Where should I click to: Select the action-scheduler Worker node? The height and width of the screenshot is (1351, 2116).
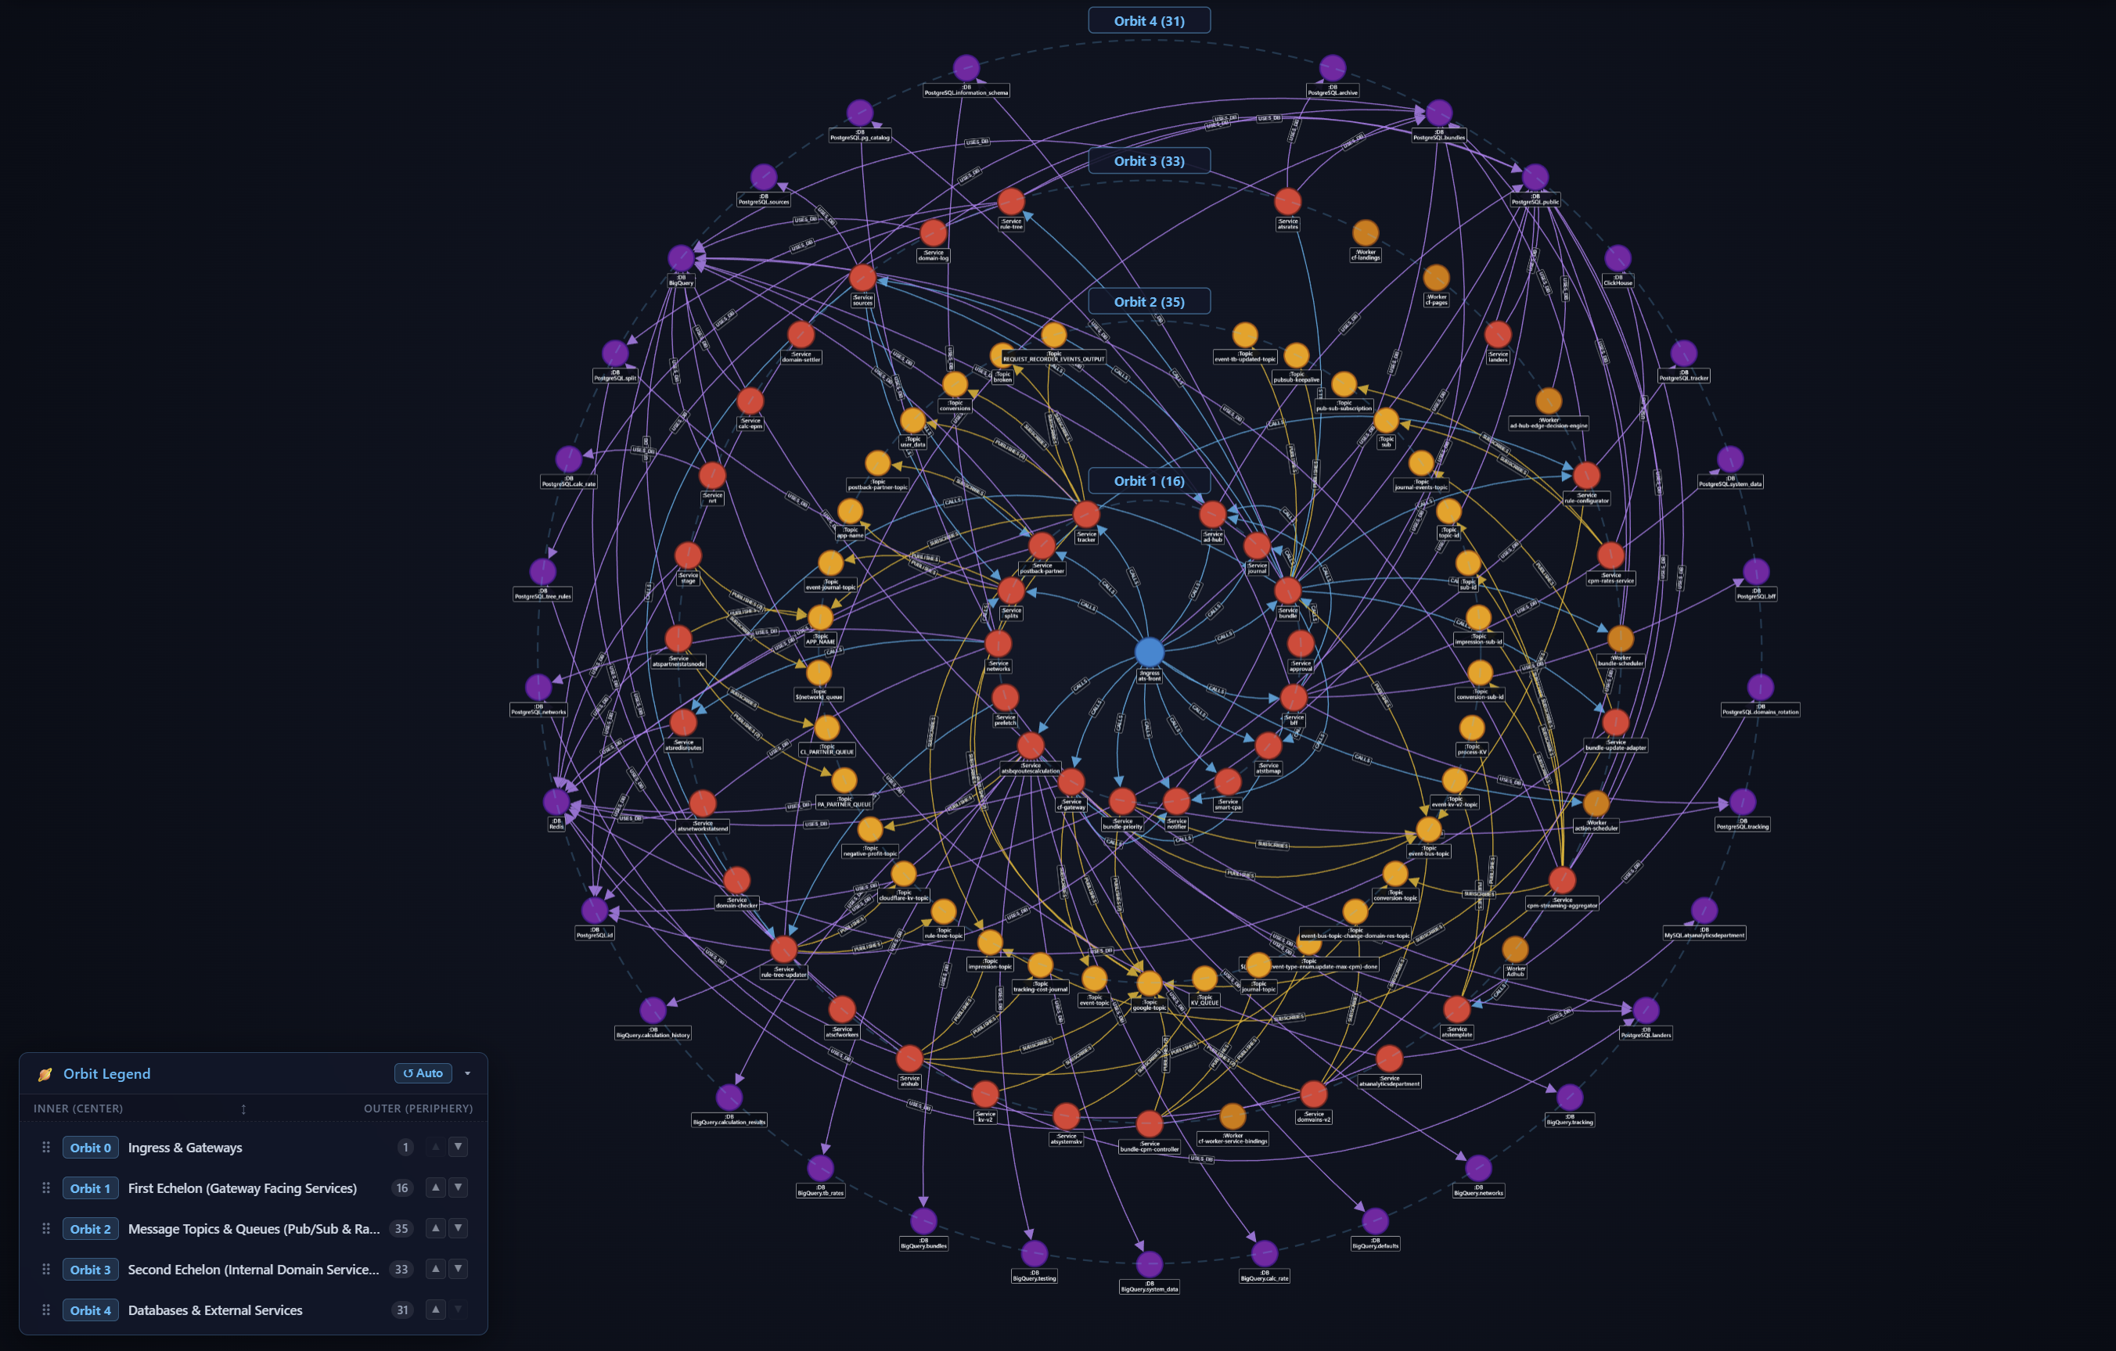coord(1596,803)
